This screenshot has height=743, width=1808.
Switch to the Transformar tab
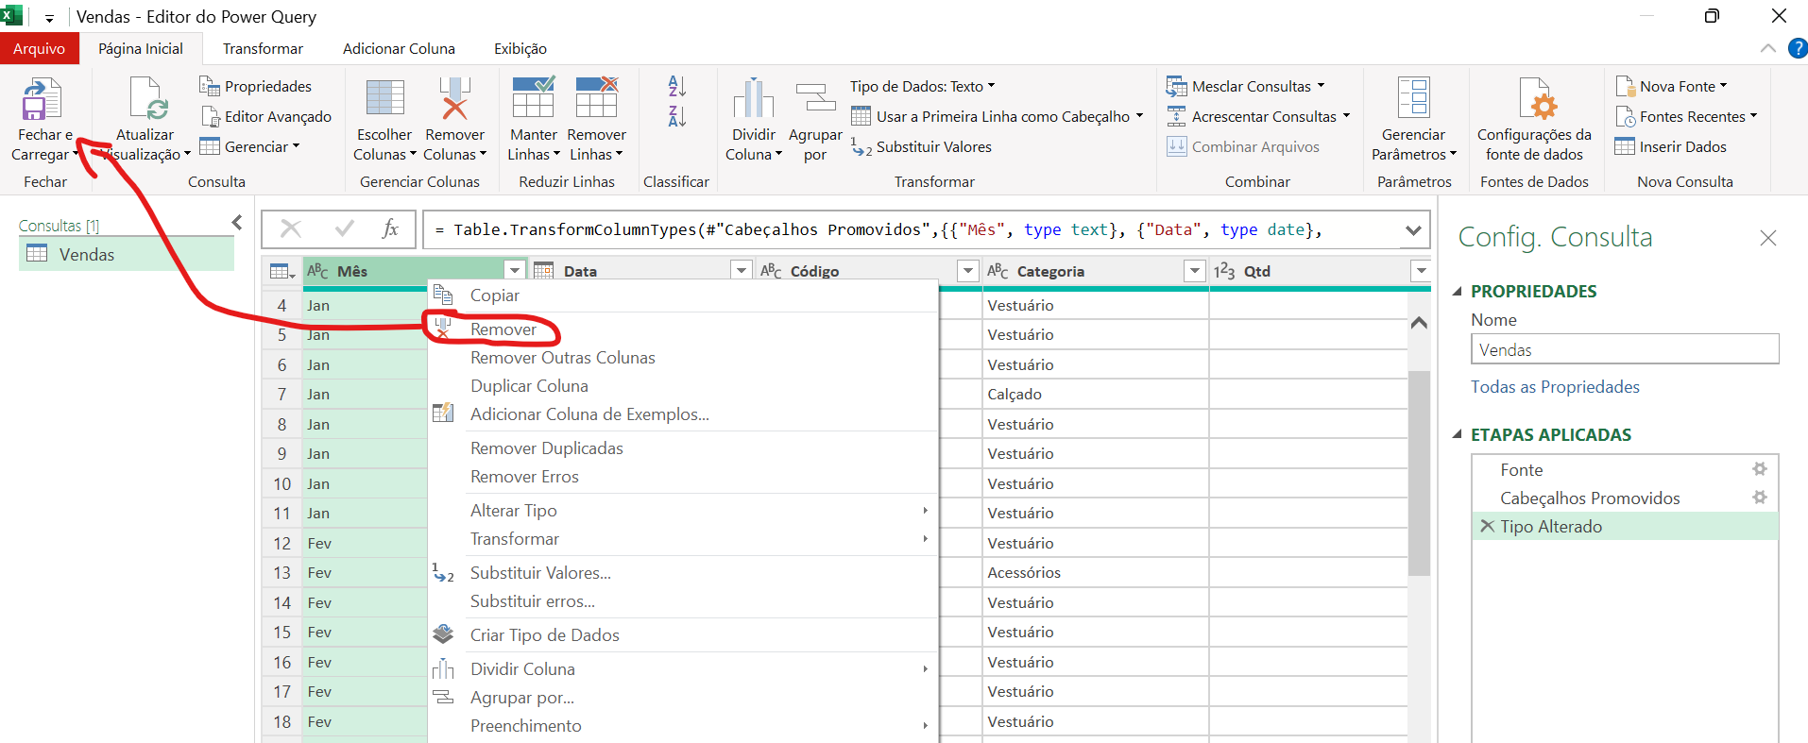(x=263, y=49)
